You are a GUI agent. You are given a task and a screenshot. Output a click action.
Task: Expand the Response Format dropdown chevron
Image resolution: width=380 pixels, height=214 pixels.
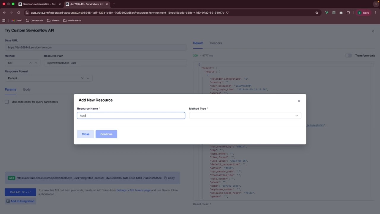tap(88, 78)
